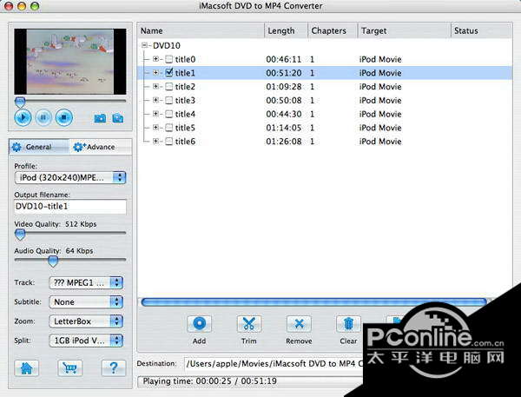521x397 pixels.
Task: Expand the title5 node
Action: tap(155, 128)
